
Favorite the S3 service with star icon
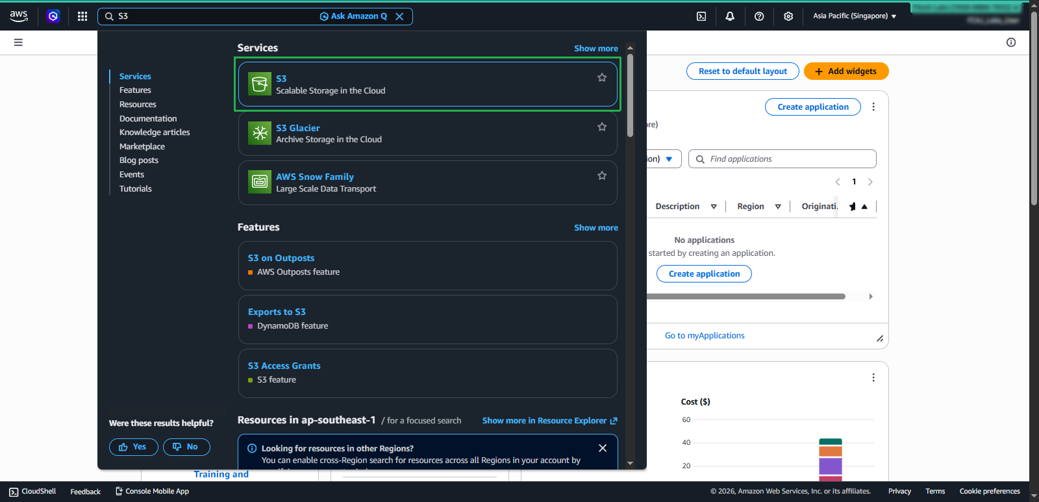[602, 78]
